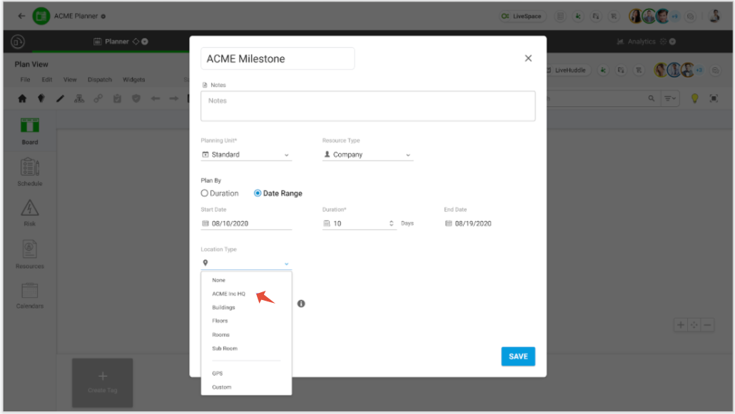Click the clipboard toolbar icon

tap(117, 98)
